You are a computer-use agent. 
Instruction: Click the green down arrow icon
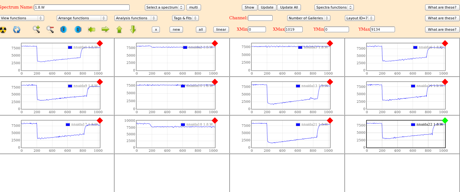[133, 29]
